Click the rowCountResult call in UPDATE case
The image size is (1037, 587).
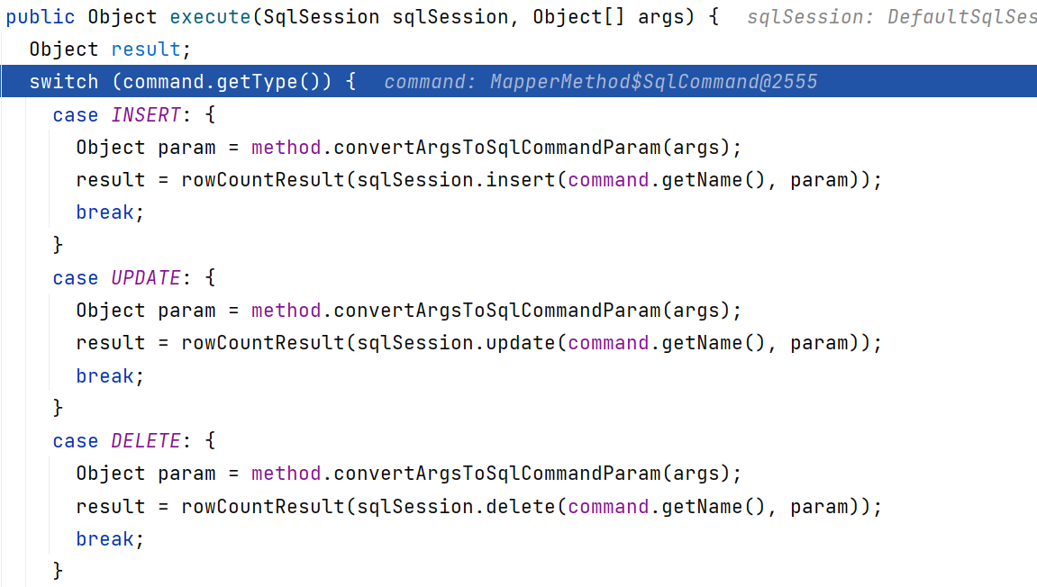(x=263, y=343)
